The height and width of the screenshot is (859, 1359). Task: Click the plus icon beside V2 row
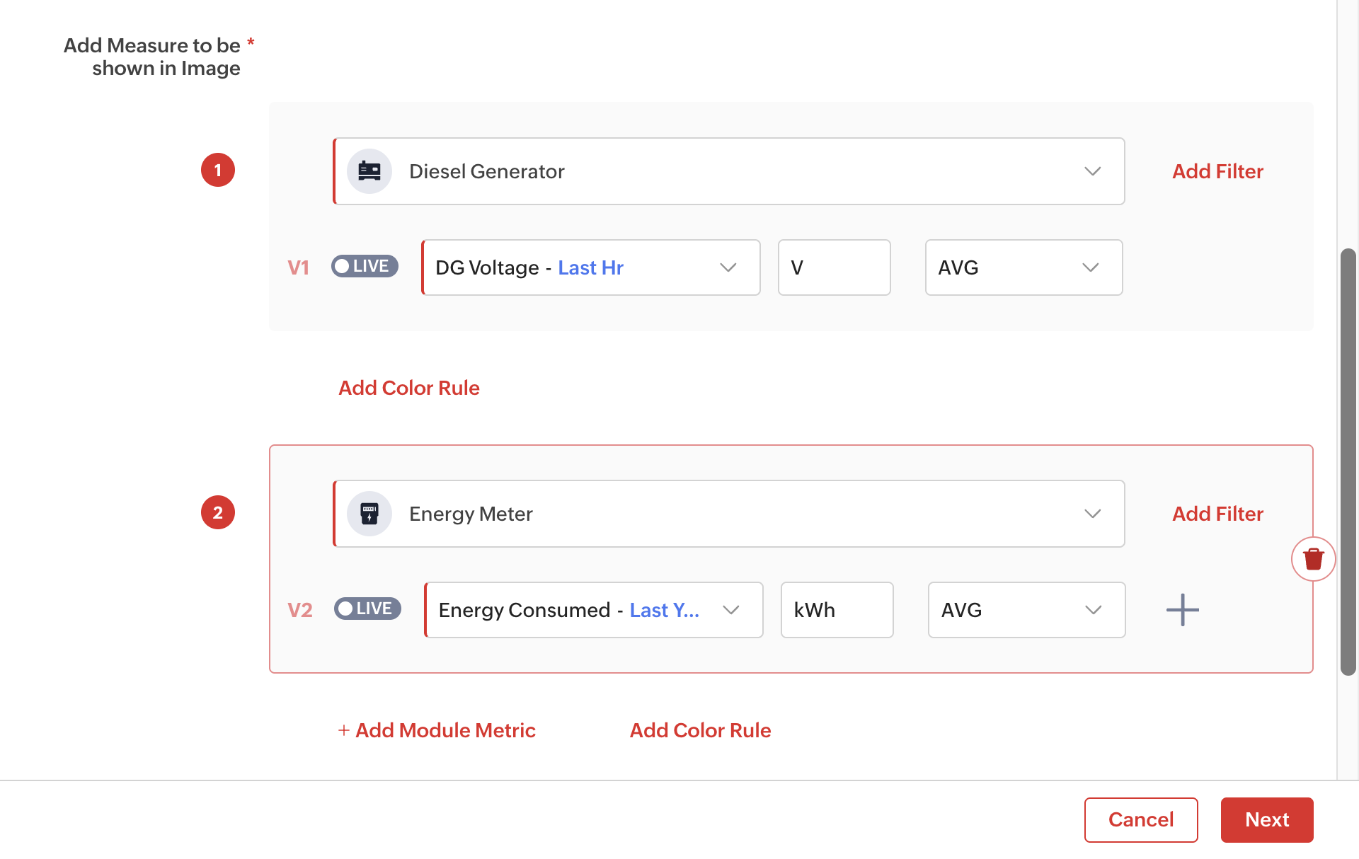[1182, 610]
